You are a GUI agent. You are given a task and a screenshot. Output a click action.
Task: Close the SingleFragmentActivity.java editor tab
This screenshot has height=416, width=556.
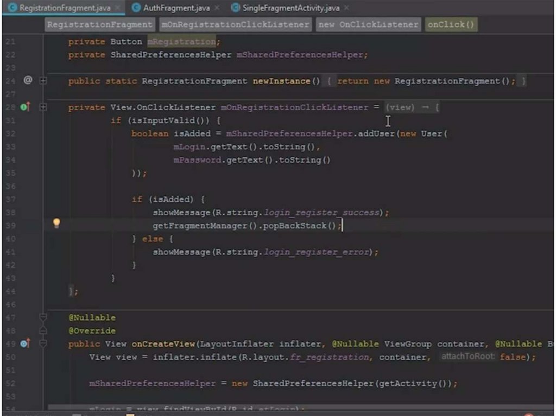[x=347, y=8]
